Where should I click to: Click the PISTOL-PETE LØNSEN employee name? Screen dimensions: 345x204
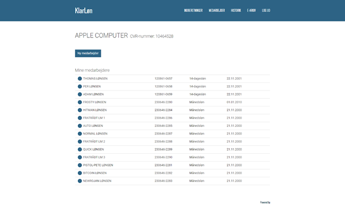tap(98, 165)
